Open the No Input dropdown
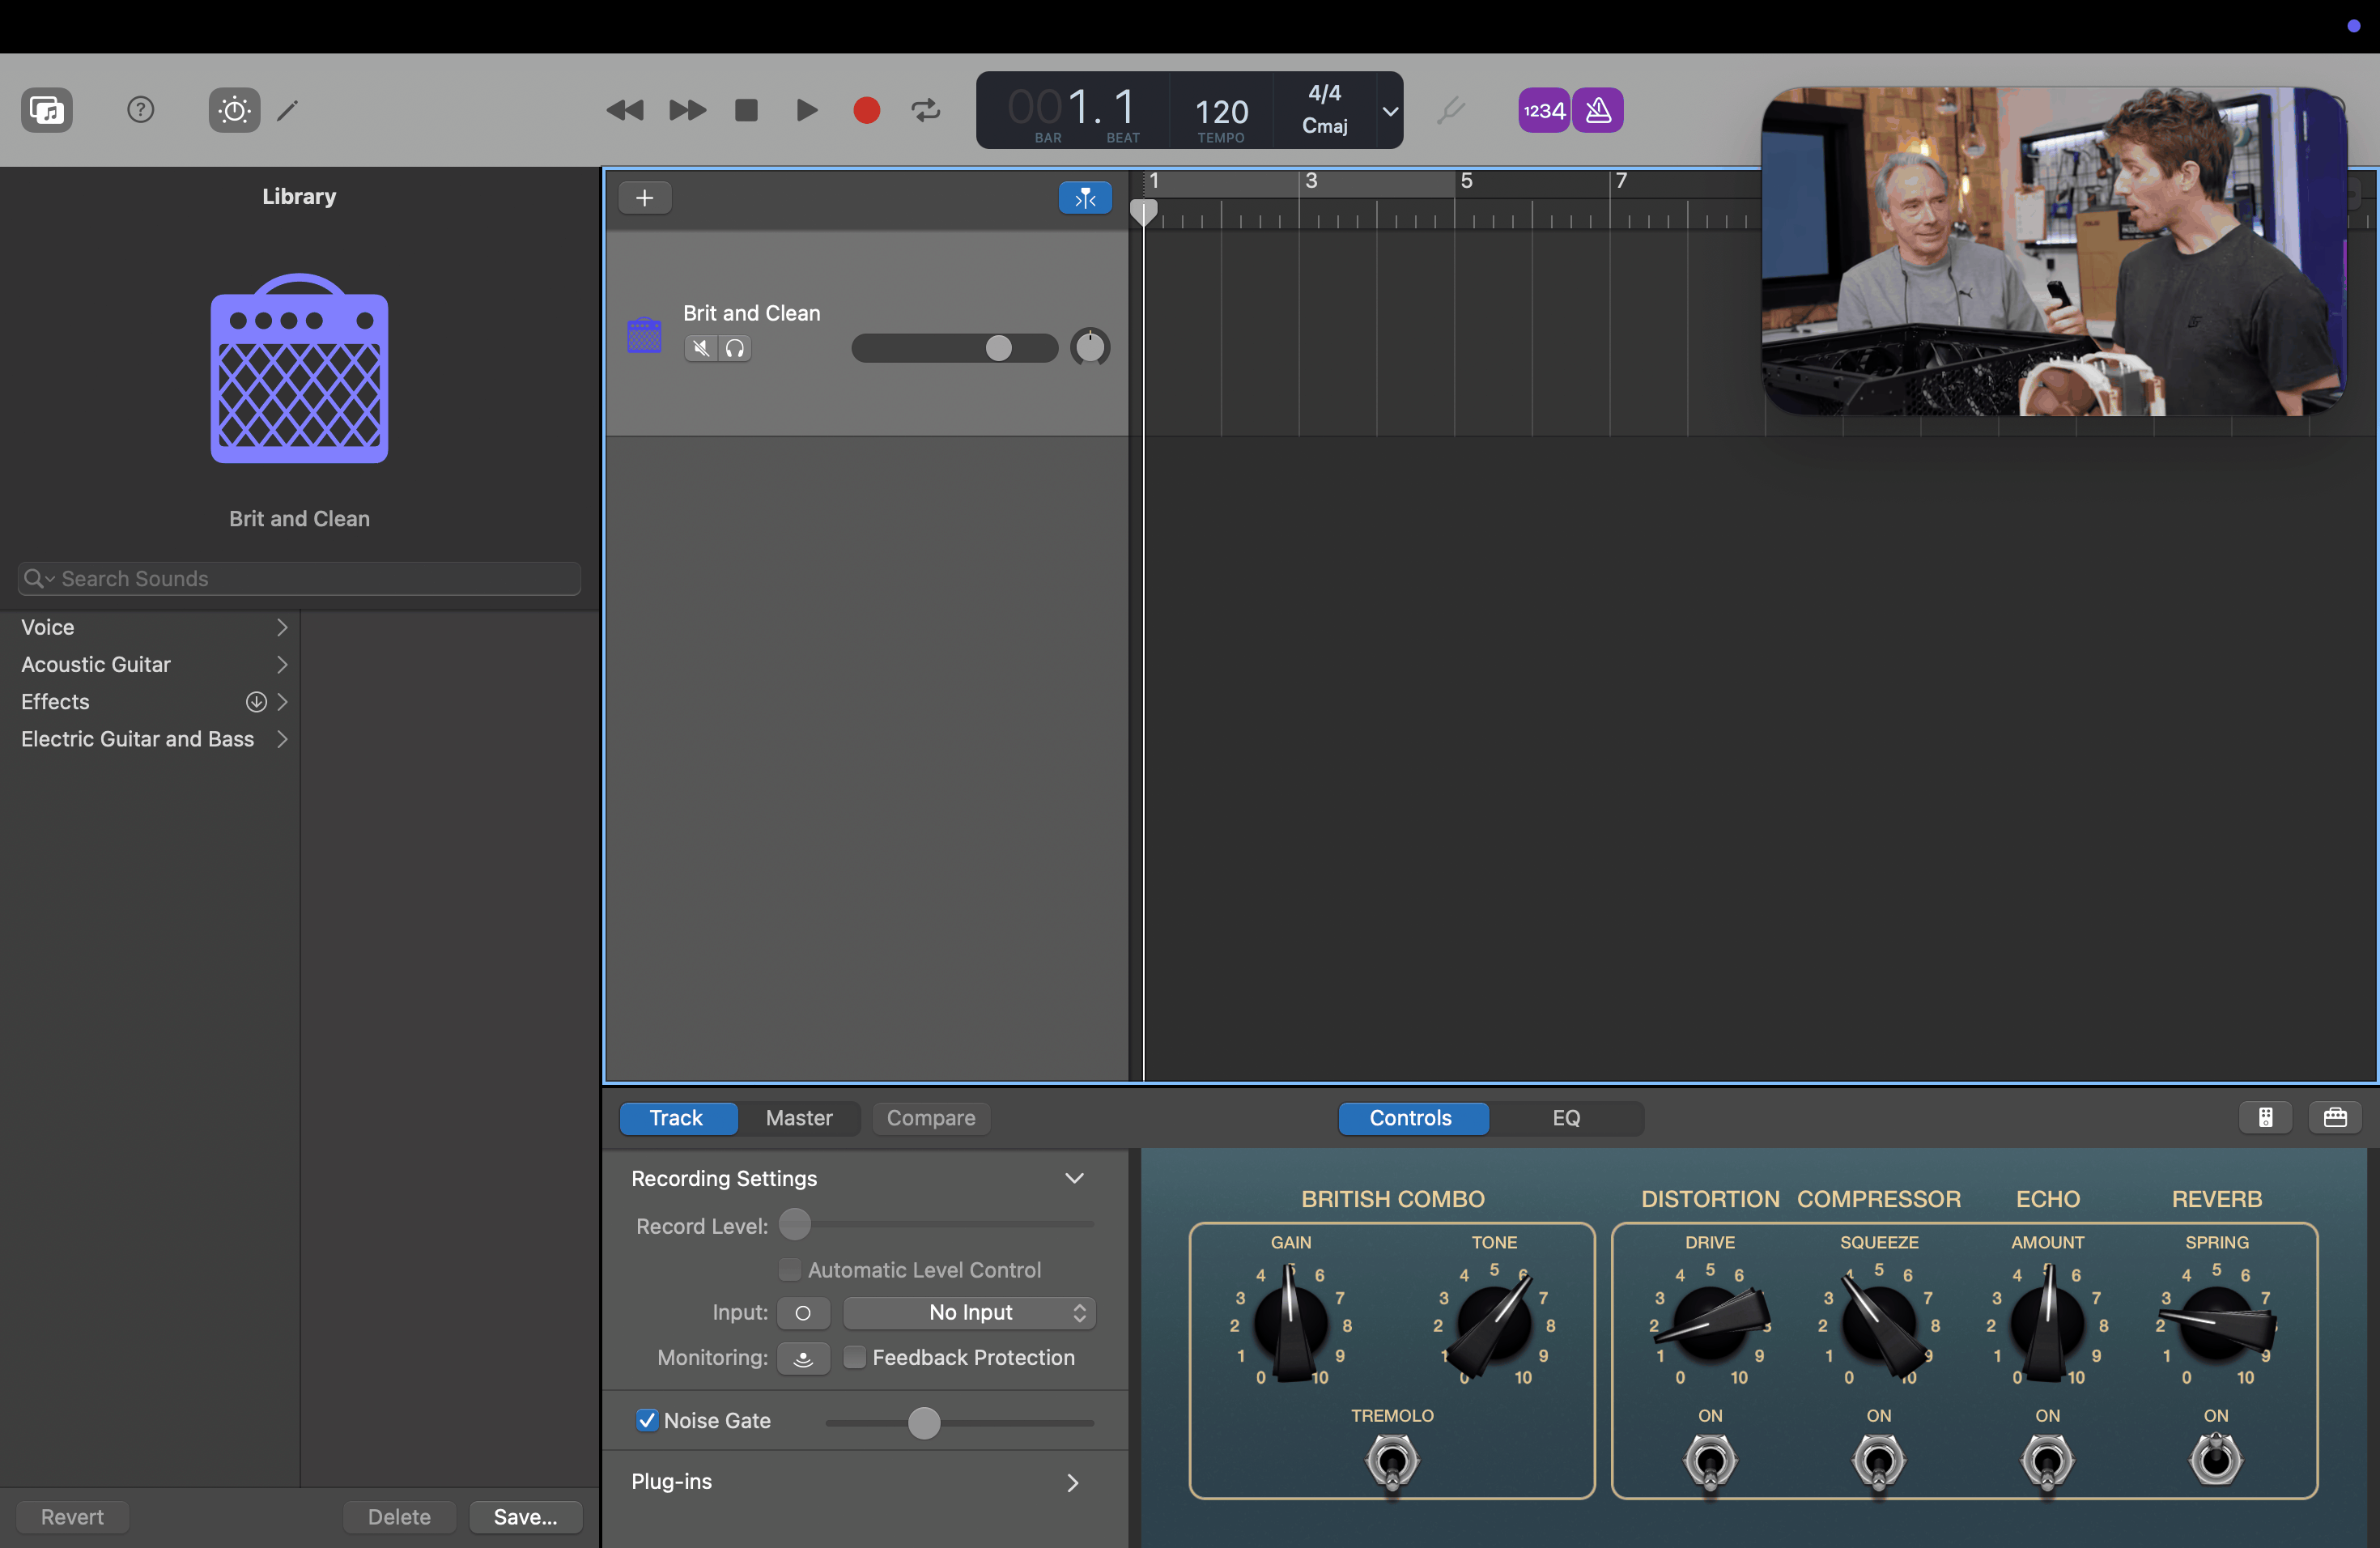Image resolution: width=2380 pixels, height=1548 pixels. 969,1312
